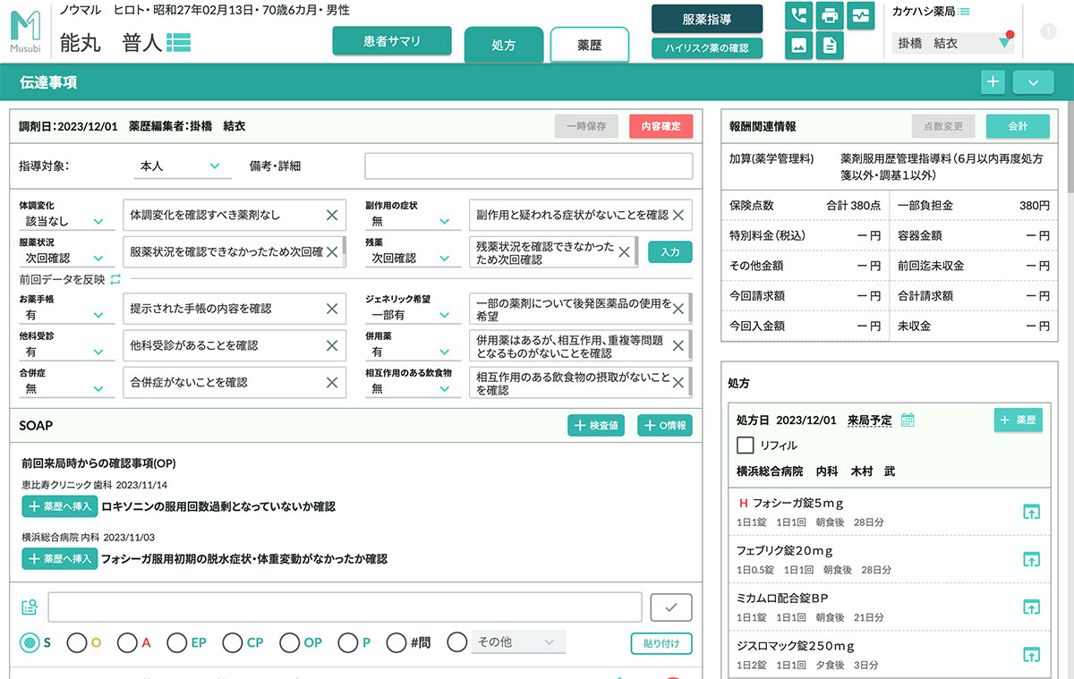Click template icon left of SOAP input
This screenshot has width=1074, height=679.
coord(30,607)
